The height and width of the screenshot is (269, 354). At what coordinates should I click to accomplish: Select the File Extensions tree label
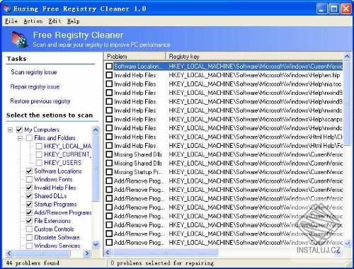click(x=52, y=221)
